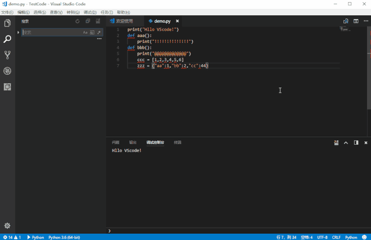Toggle search details ellipsis

coord(99,39)
